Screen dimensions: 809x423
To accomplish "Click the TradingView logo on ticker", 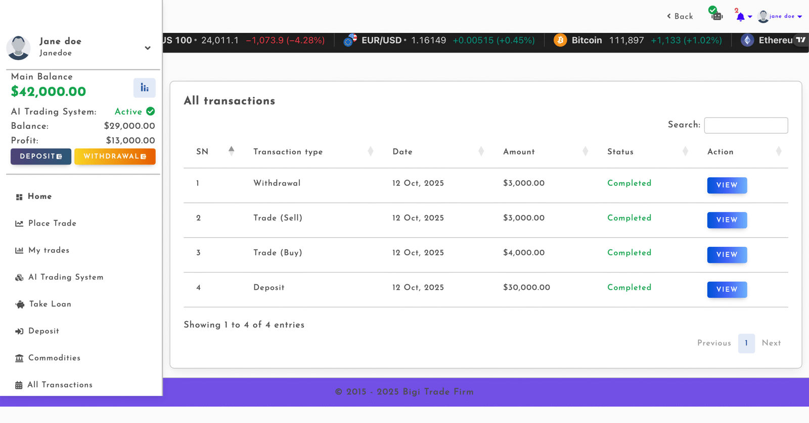I will (x=800, y=40).
